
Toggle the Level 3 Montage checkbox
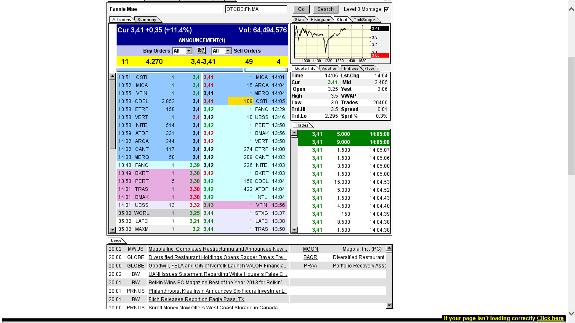(386, 9)
